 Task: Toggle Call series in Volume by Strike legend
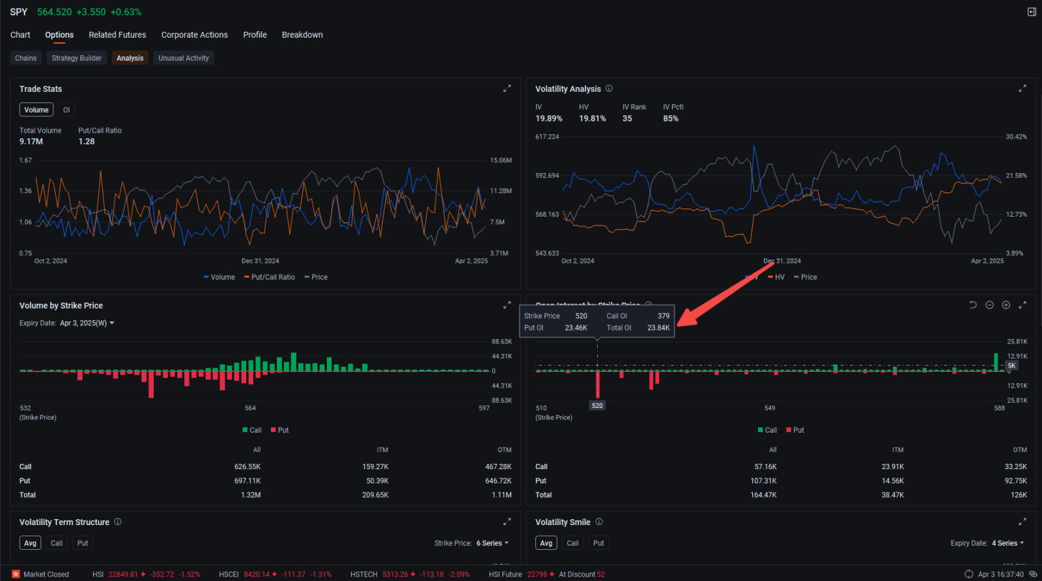point(252,430)
